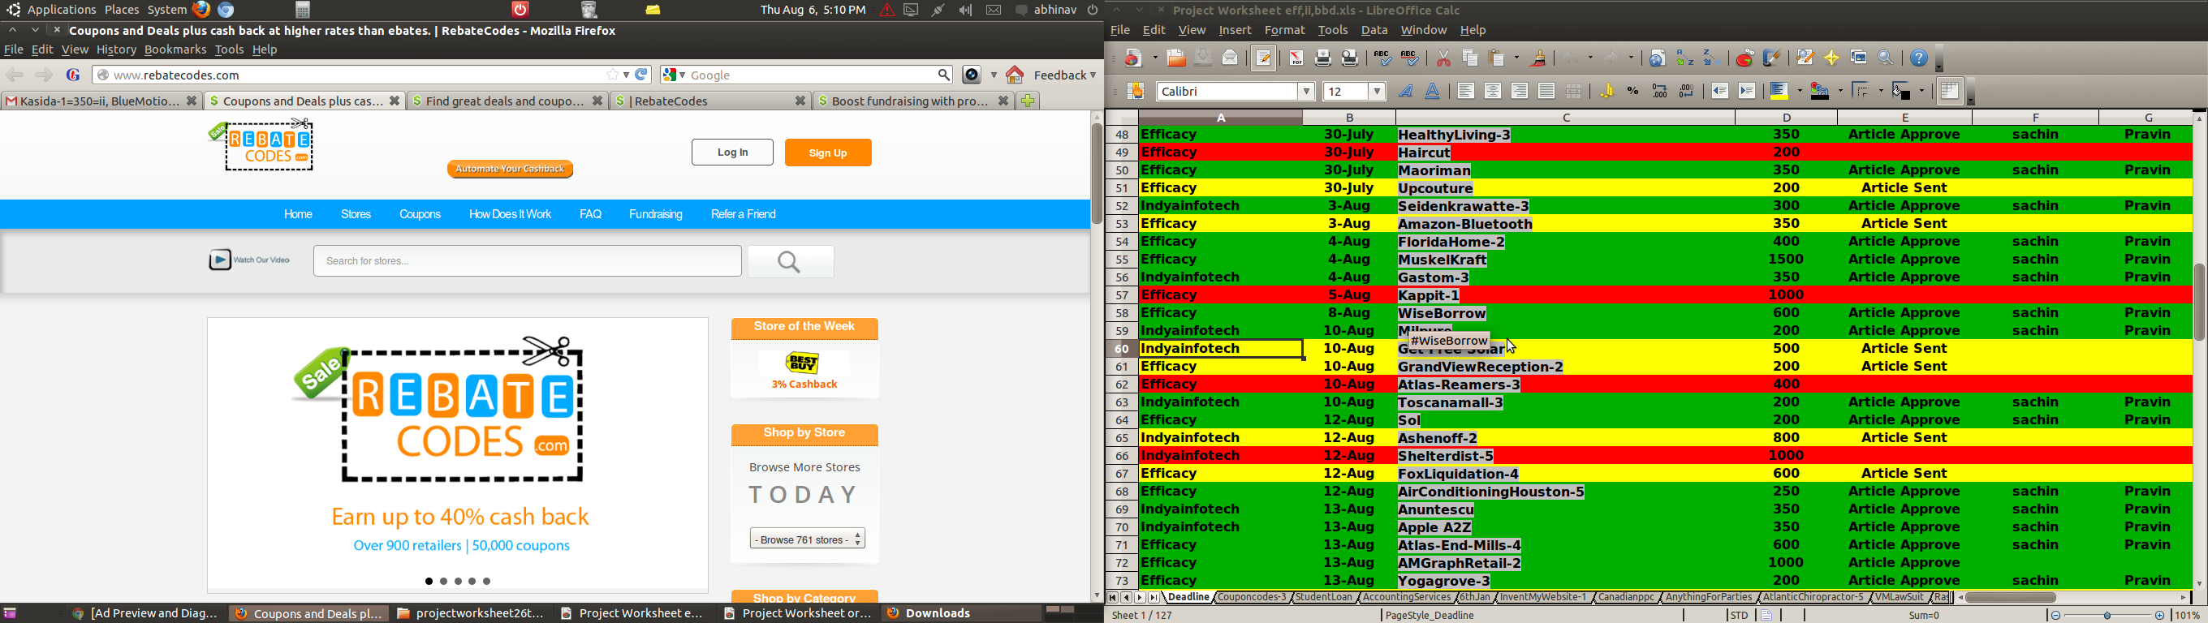The image size is (2208, 623).
Task: Align cell text right in Calc
Action: point(1520,92)
